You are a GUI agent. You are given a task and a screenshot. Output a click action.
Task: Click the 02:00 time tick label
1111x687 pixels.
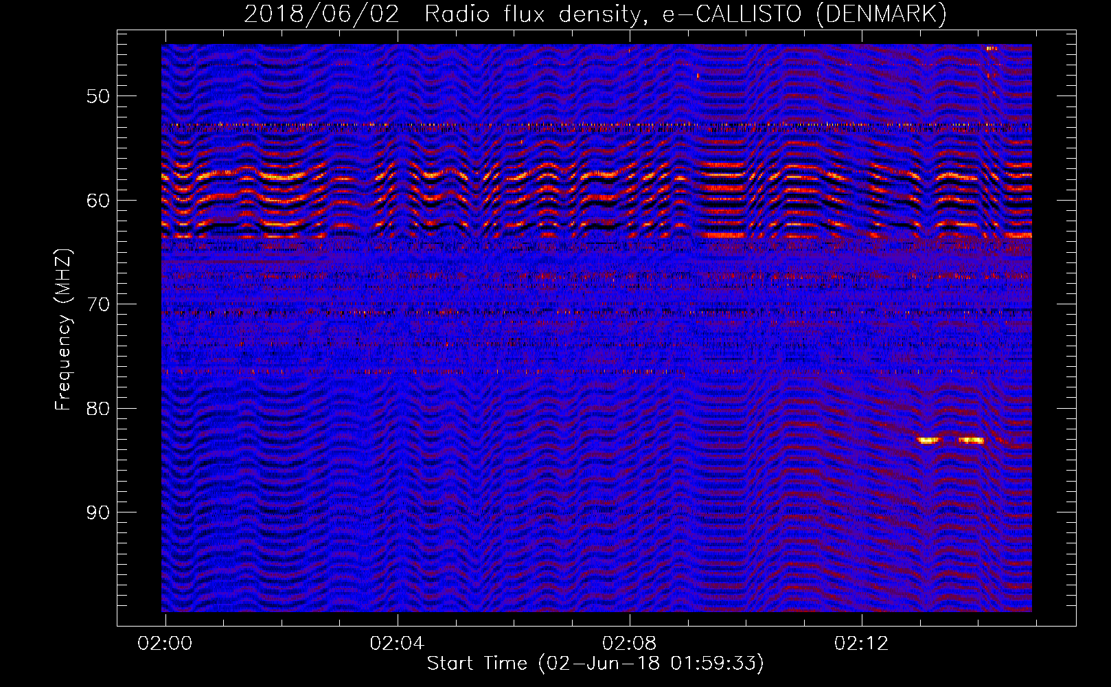point(165,644)
